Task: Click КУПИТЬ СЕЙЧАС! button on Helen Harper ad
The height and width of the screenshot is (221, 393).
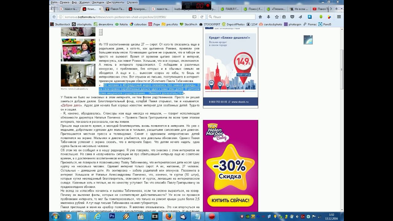Action: pyautogui.click(x=230, y=201)
